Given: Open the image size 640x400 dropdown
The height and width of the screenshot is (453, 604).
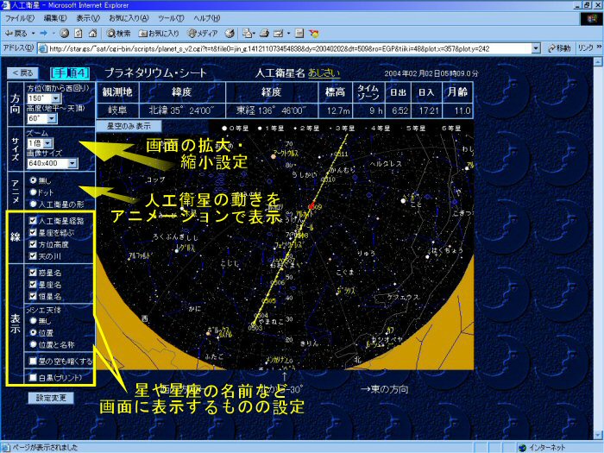Looking at the screenshot, I should click(72, 164).
